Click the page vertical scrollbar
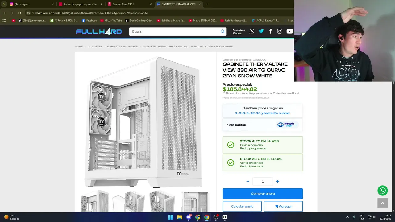 click(x=393, y=146)
